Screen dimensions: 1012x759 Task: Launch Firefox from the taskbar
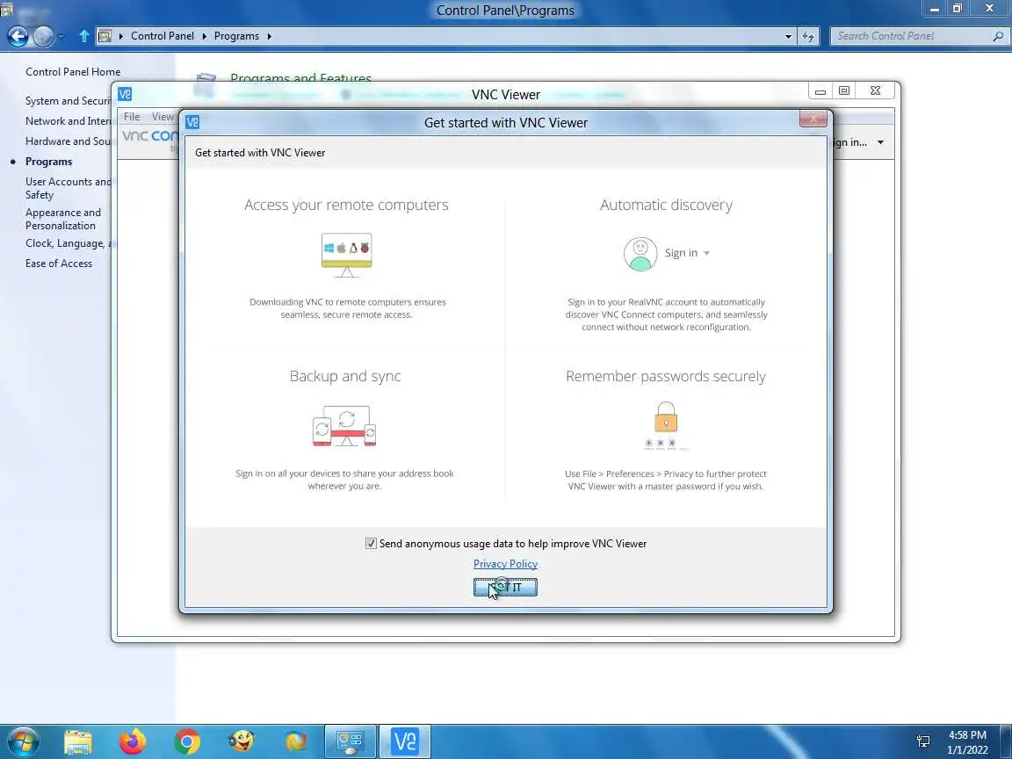[x=133, y=741]
